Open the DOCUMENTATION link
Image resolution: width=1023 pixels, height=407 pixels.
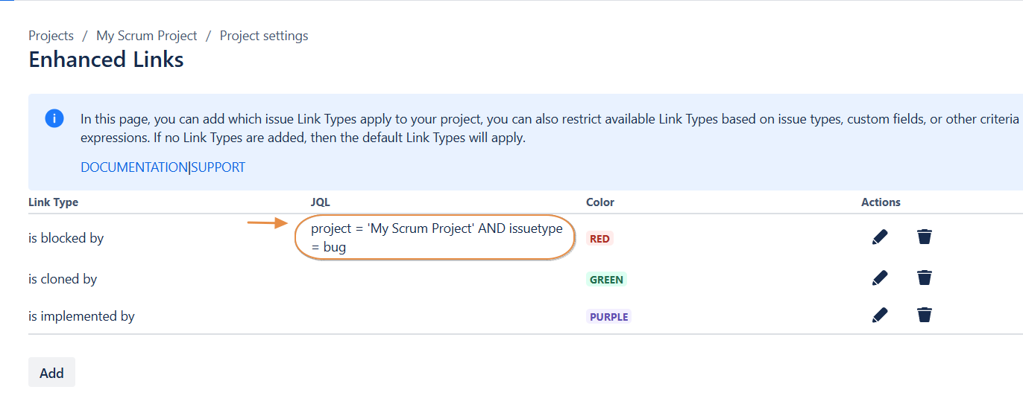(x=134, y=167)
